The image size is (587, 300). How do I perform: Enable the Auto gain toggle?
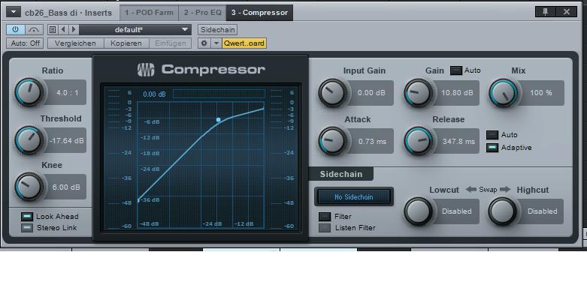(456, 70)
